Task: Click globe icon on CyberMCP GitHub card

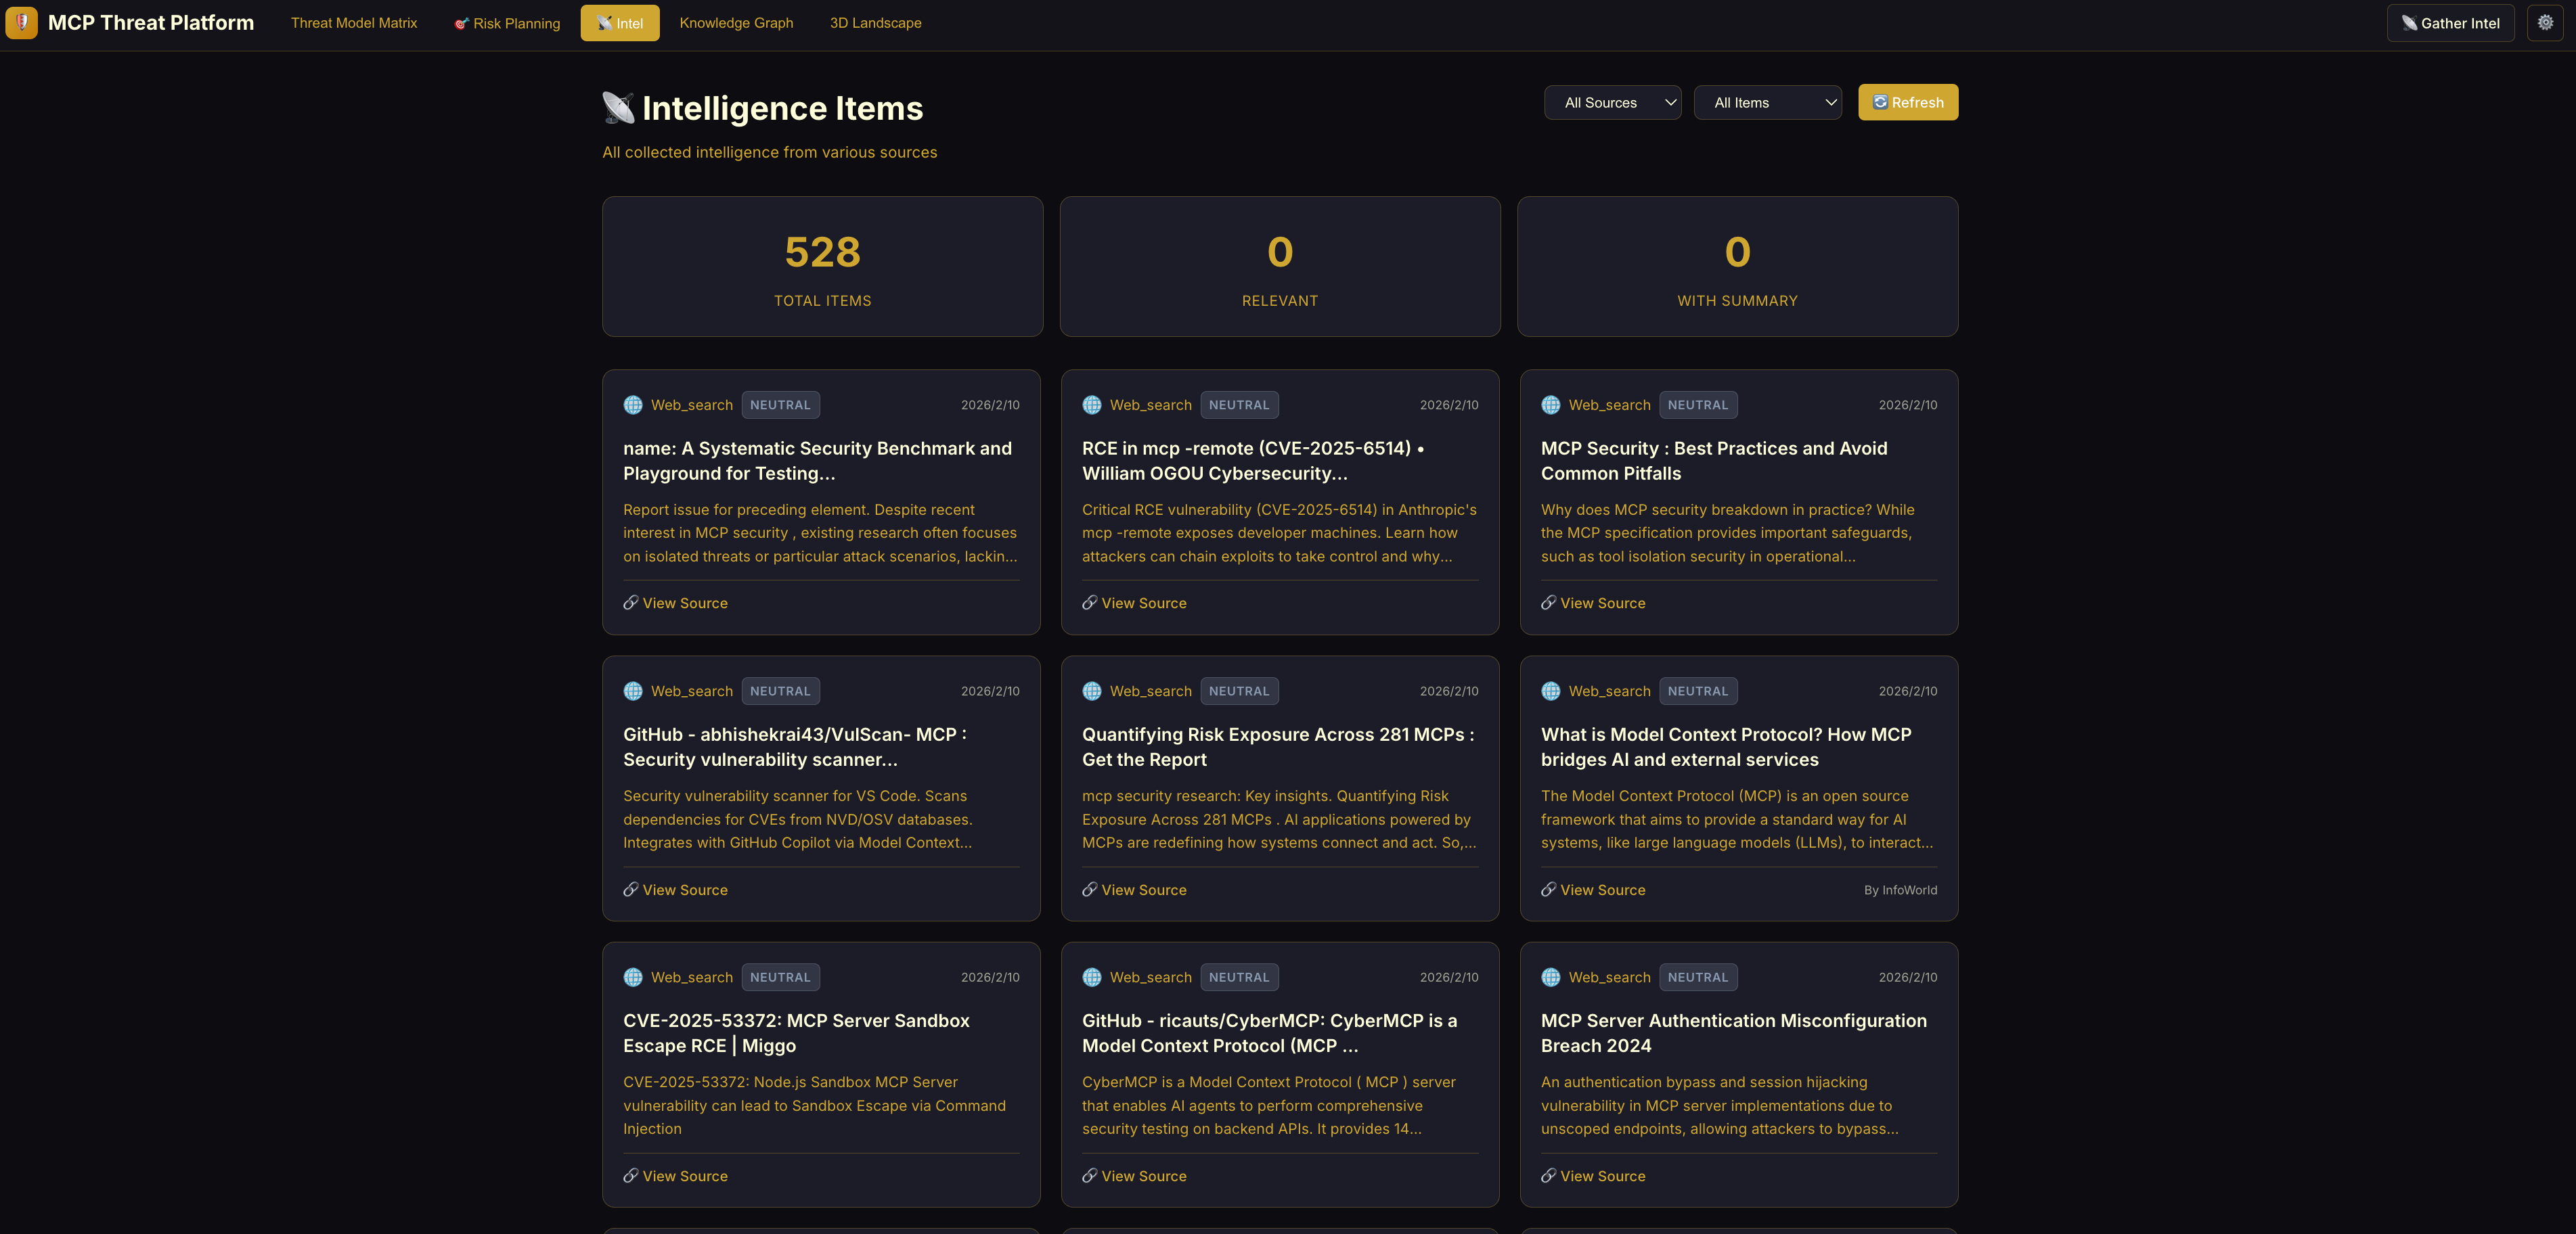Action: 1091,976
